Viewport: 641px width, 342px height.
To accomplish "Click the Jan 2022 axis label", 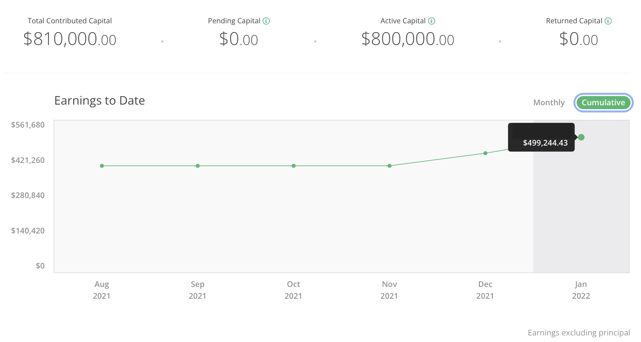I will [581, 290].
